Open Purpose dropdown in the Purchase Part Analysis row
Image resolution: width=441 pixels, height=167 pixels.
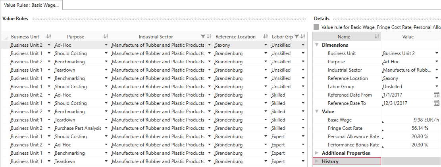point(106,128)
